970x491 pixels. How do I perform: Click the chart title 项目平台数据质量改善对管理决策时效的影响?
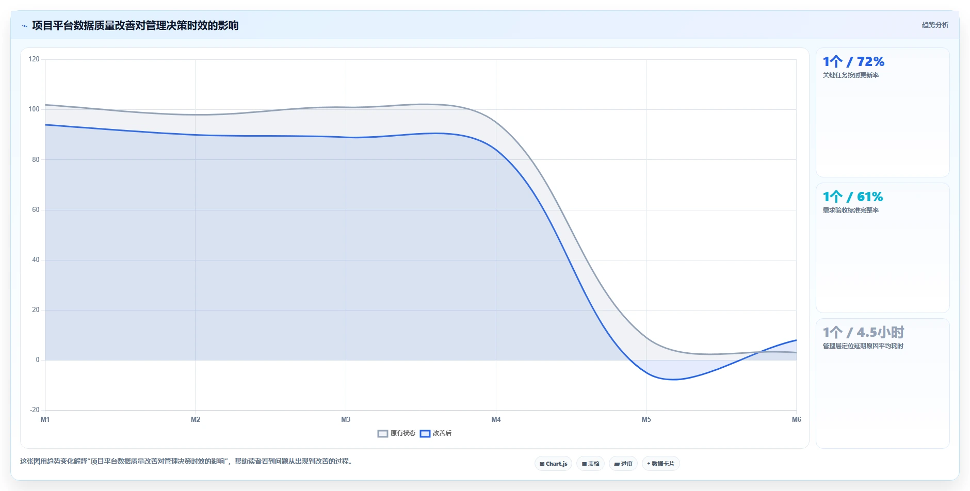(x=135, y=25)
